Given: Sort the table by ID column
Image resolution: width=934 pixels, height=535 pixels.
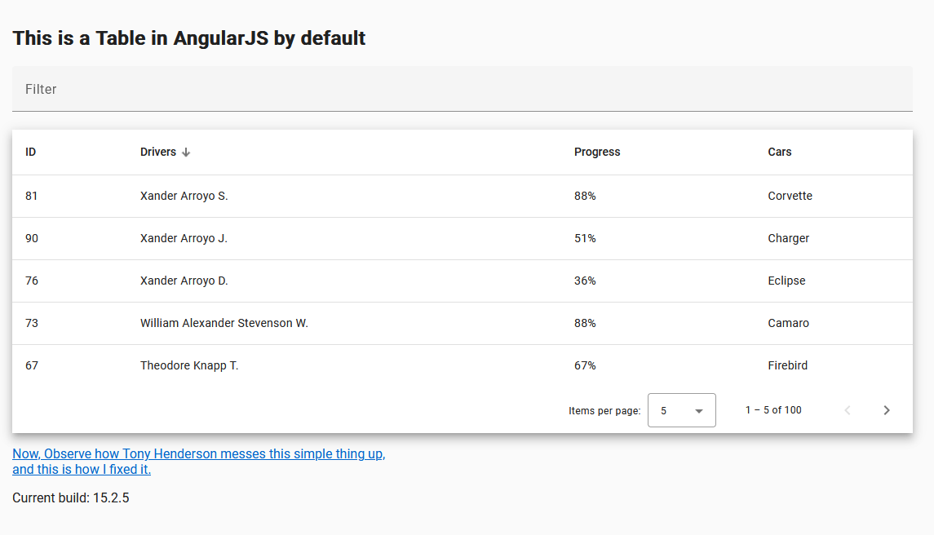Looking at the screenshot, I should [31, 153].
